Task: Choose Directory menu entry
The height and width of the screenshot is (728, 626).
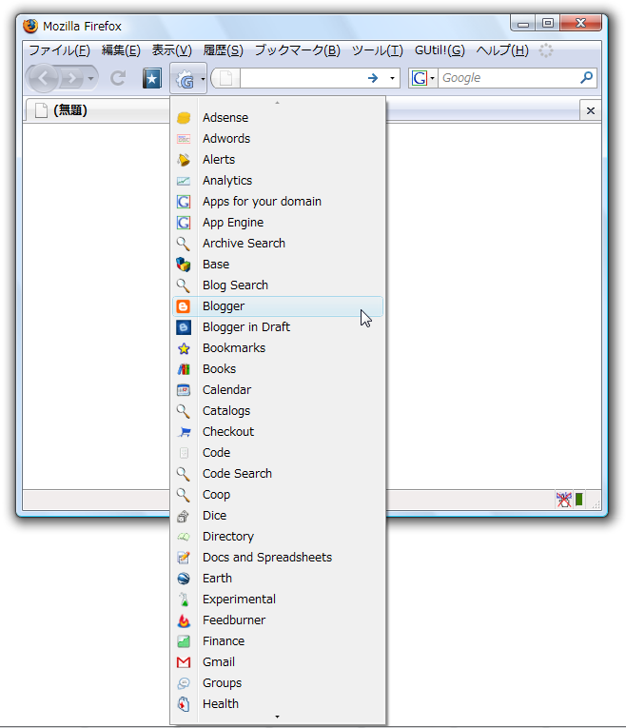Action: [277, 537]
